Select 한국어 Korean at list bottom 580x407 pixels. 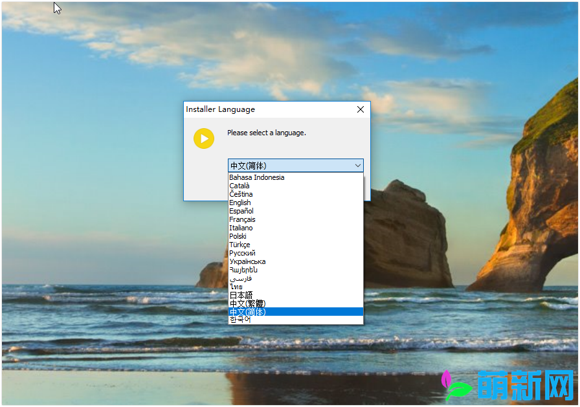pyautogui.click(x=296, y=320)
